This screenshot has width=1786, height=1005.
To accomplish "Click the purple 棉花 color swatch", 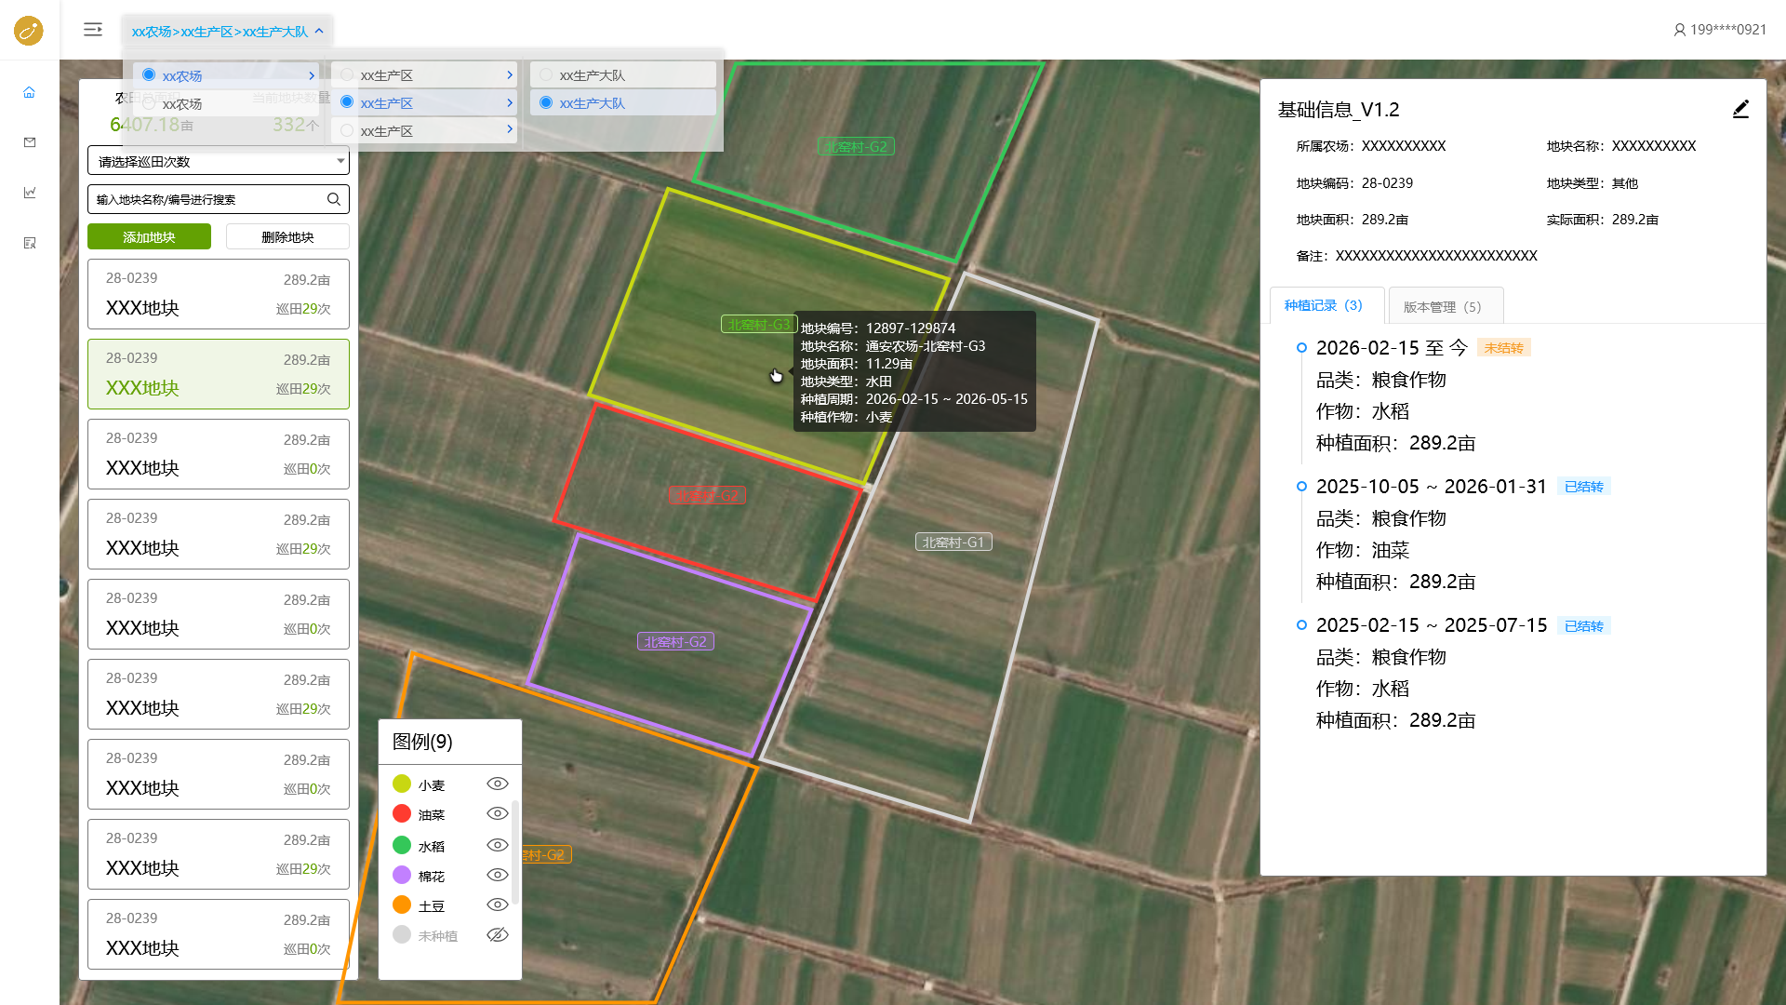I will tap(402, 875).
